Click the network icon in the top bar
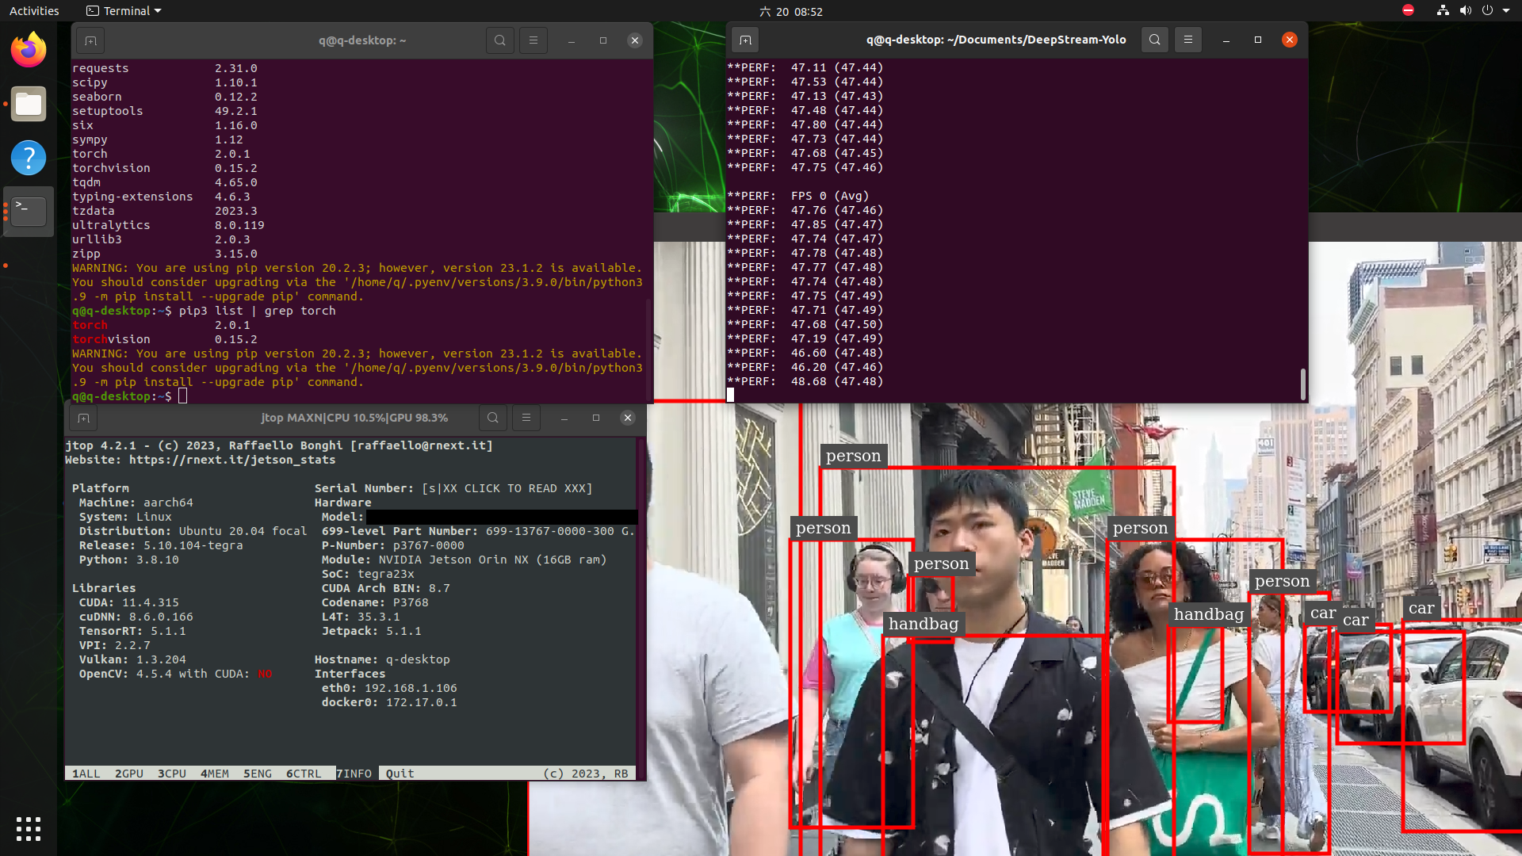1522x856 pixels. point(1442,10)
